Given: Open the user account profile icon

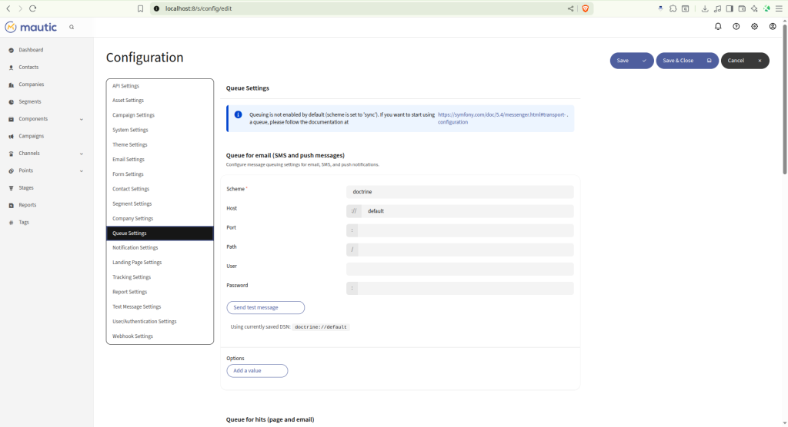Looking at the screenshot, I should (773, 26).
